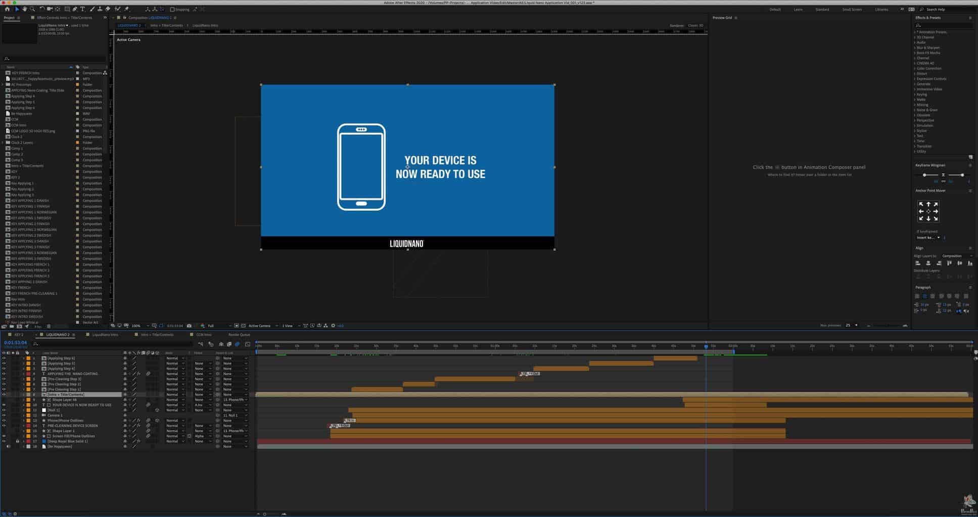
Task: Select the Standard workspace
Action: coord(822,10)
